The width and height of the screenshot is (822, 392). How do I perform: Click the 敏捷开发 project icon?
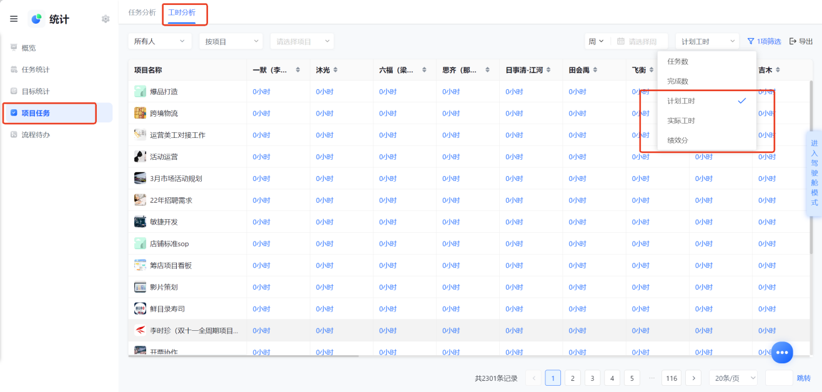[x=141, y=222]
